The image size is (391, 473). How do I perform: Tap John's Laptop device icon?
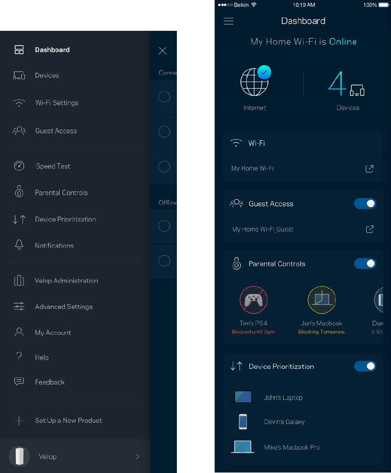pyautogui.click(x=243, y=397)
